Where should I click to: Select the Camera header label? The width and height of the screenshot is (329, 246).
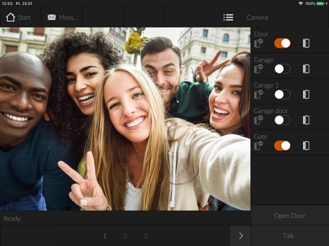pos(257,18)
